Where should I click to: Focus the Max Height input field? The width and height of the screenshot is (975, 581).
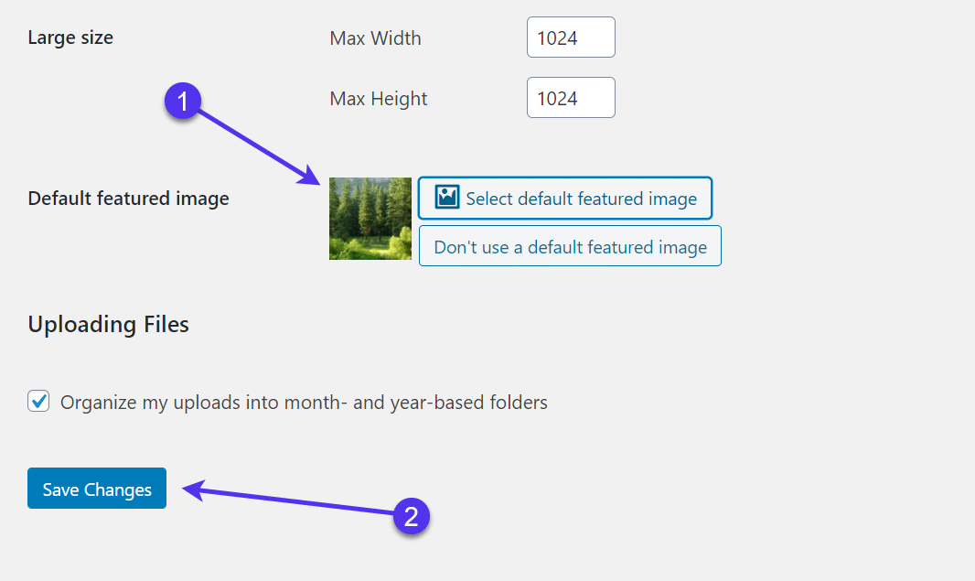(x=571, y=98)
